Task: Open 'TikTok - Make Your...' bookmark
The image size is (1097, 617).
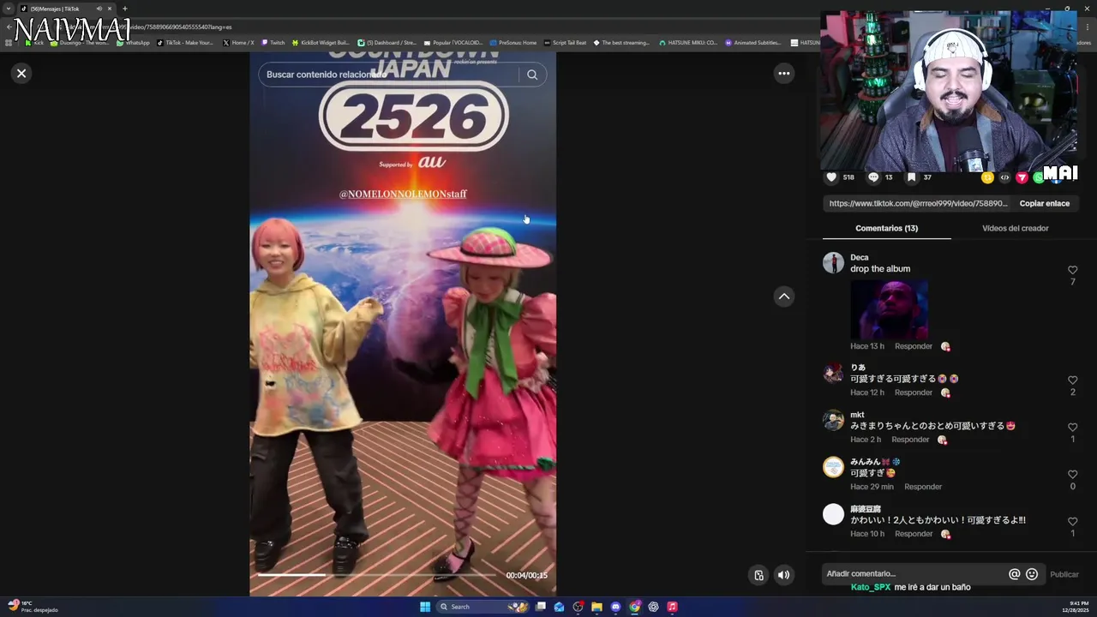Action: [185, 43]
